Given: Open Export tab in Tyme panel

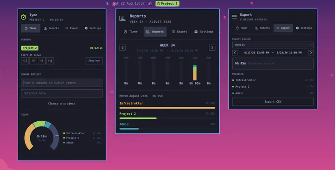Looking at the screenshot, I should point(72,28).
